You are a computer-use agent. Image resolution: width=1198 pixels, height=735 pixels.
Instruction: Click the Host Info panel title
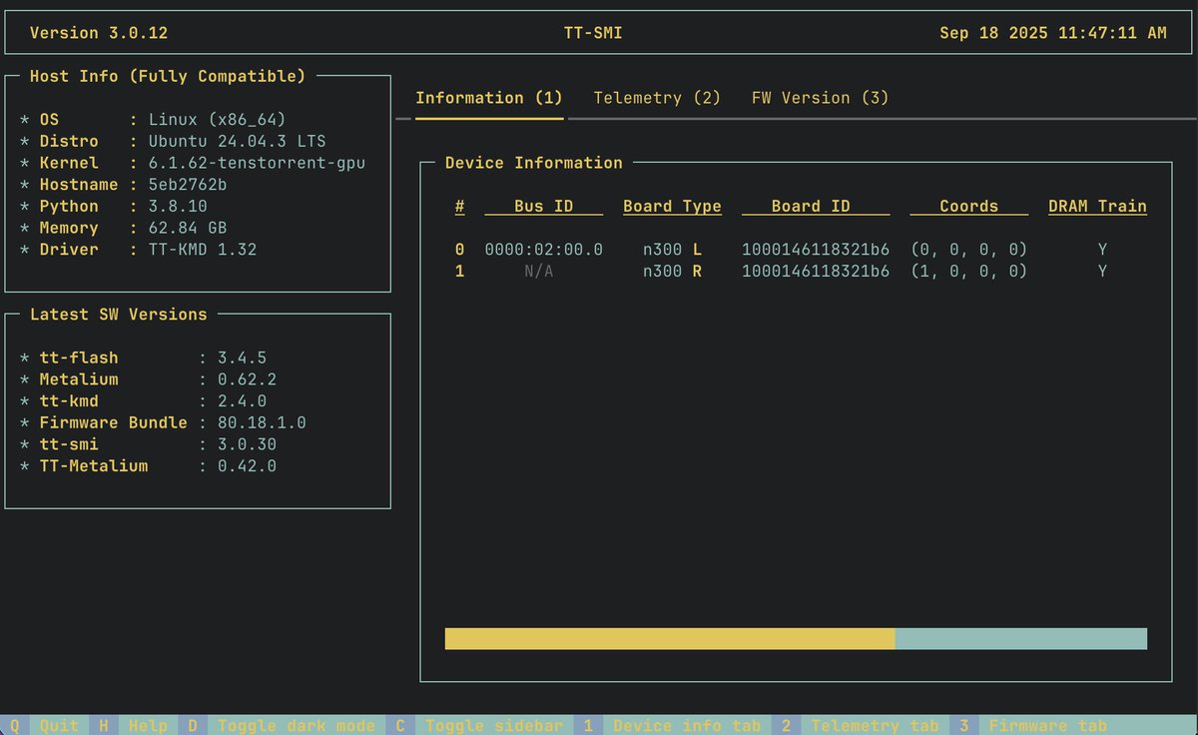point(168,76)
